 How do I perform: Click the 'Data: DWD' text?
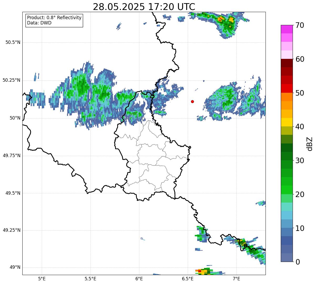pyautogui.click(x=39, y=23)
